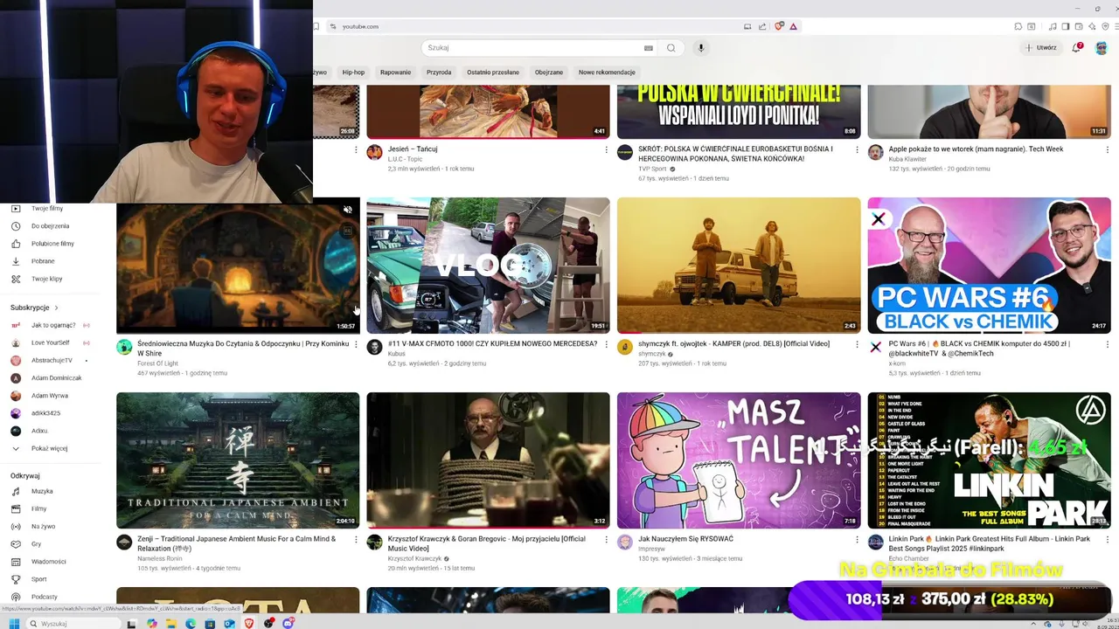This screenshot has height=629, width=1119.
Task: Click the Windows taskbar search box
Action: point(73,624)
